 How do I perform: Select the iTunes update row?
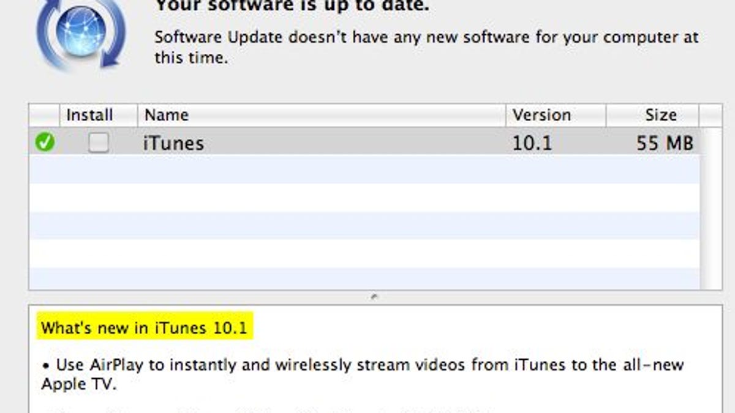coord(306,141)
